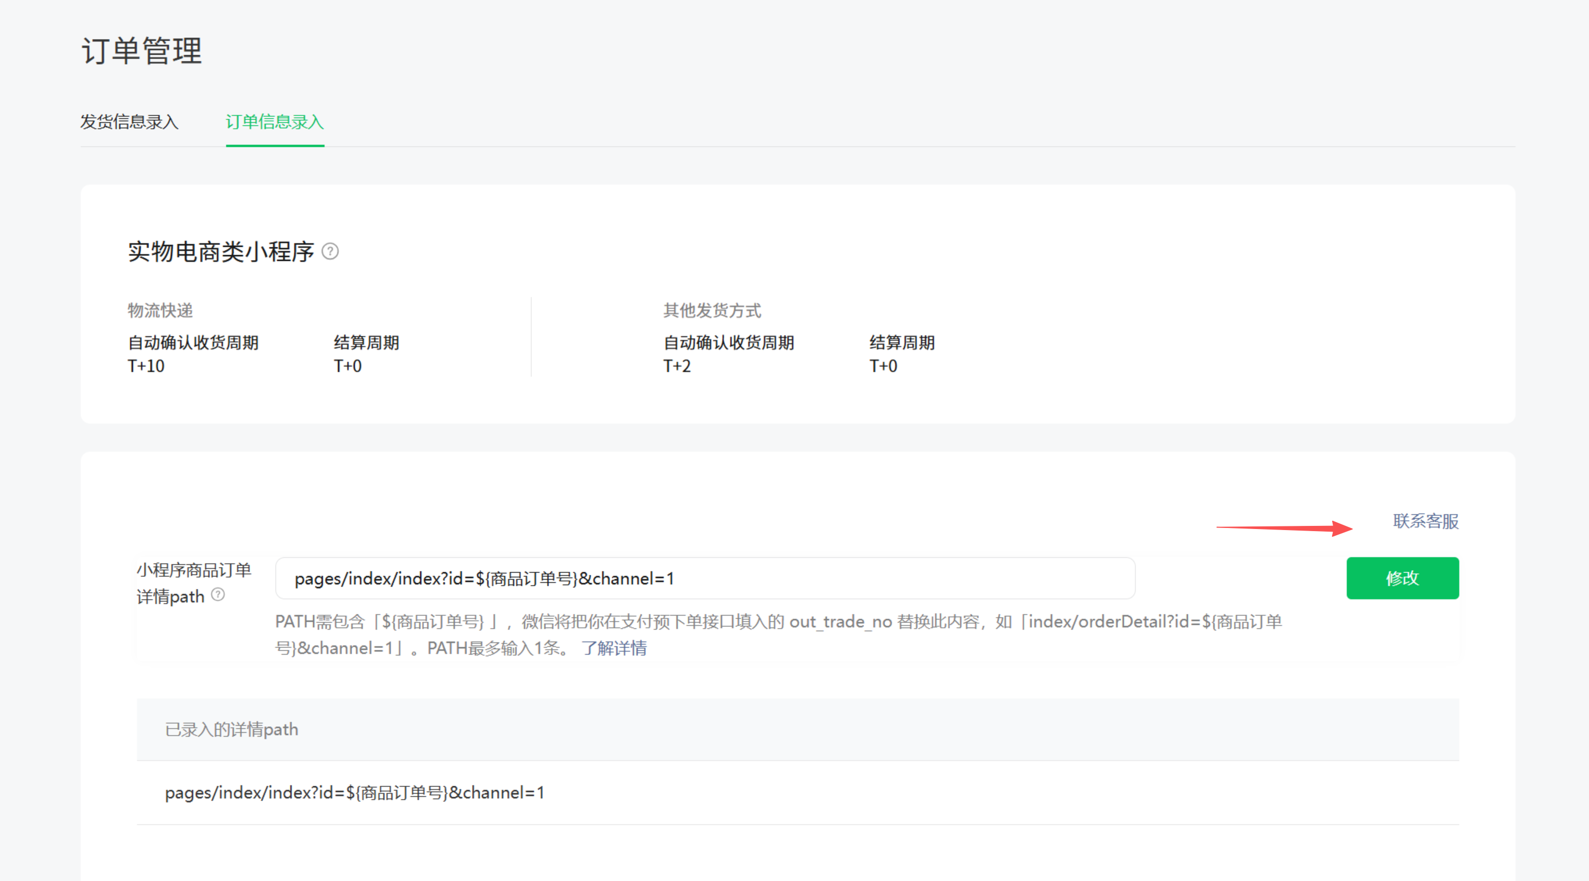
Task: Select the 订单信息录入 tab
Action: point(275,122)
